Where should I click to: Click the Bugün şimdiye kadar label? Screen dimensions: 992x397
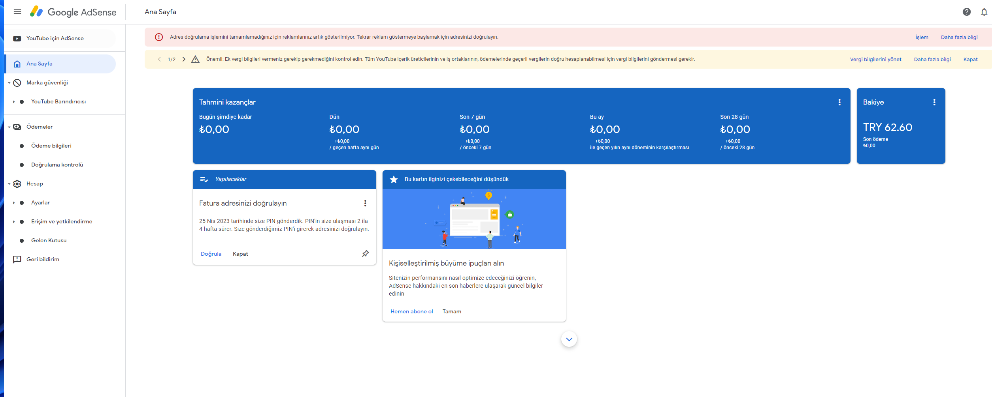[x=225, y=117]
